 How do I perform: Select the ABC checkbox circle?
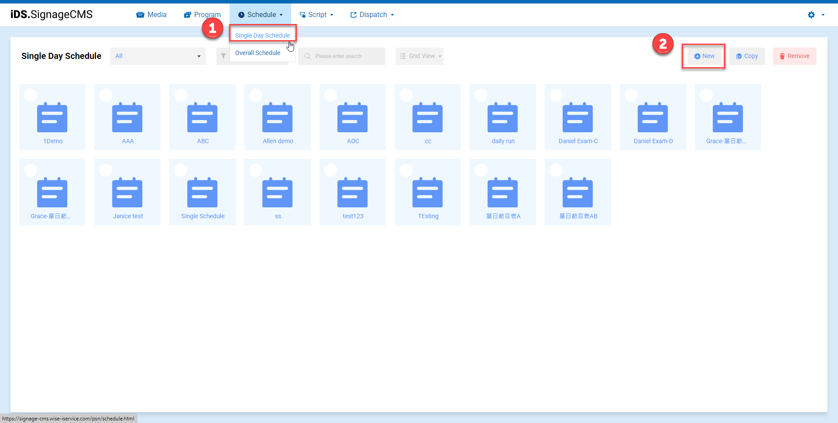point(181,95)
